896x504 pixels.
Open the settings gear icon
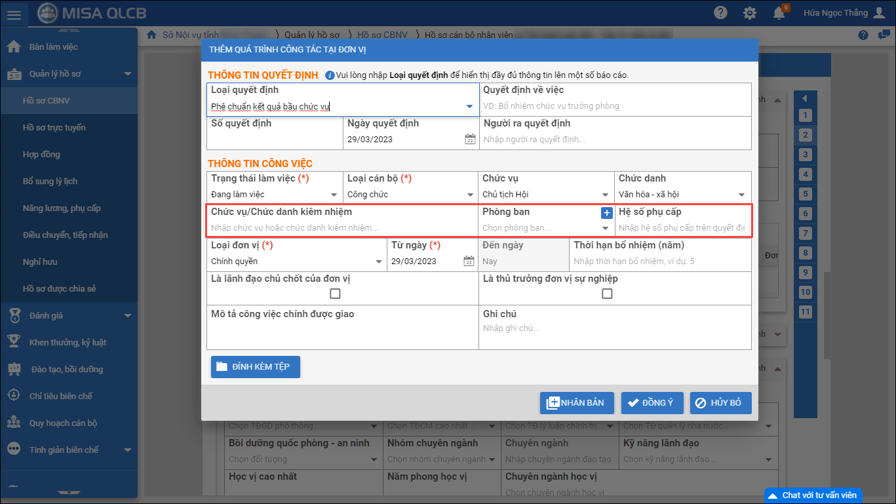(750, 13)
